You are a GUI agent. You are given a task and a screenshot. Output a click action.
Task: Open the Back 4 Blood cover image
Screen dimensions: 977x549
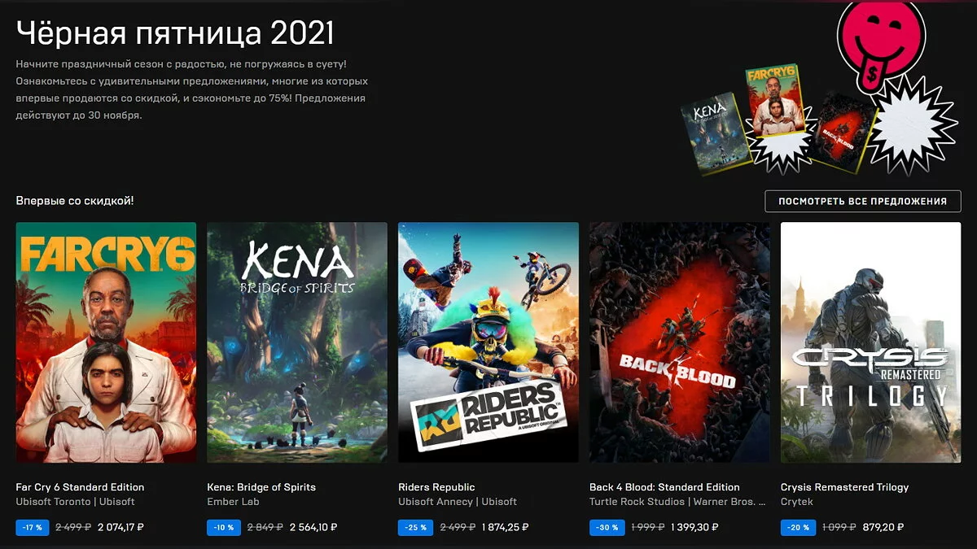680,342
